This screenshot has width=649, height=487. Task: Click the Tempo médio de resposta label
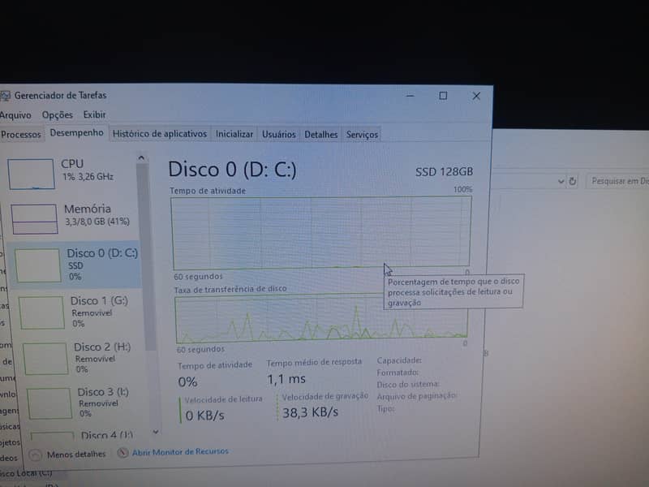click(x=314, y=362)
